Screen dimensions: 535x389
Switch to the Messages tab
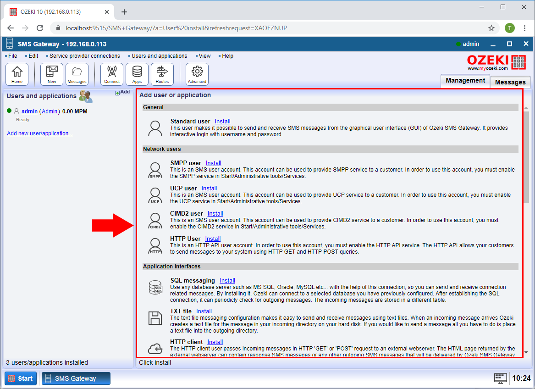(510, 82)
